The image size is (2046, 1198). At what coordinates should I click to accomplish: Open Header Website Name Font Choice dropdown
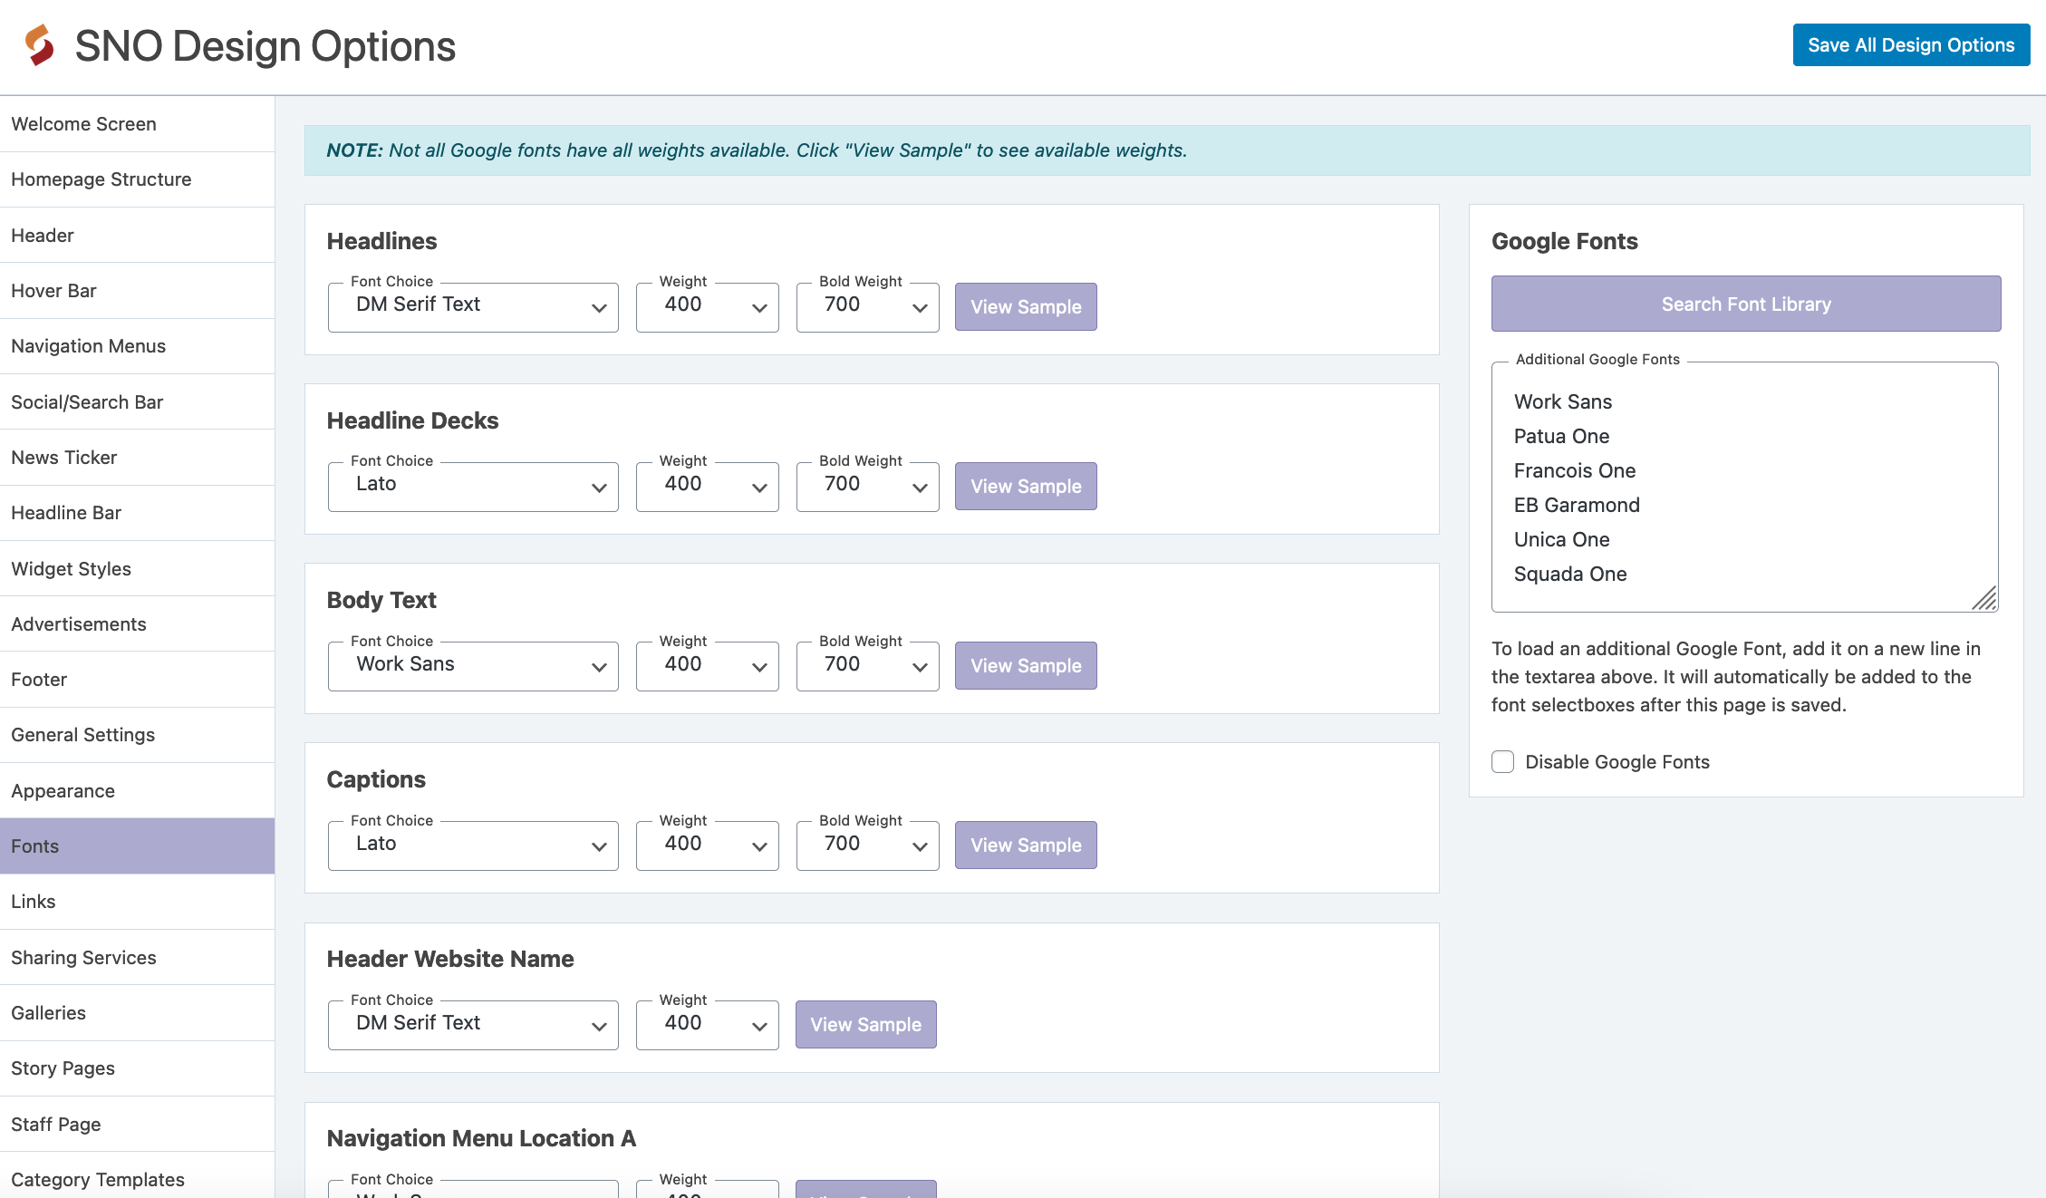[x=473, y=1025]
